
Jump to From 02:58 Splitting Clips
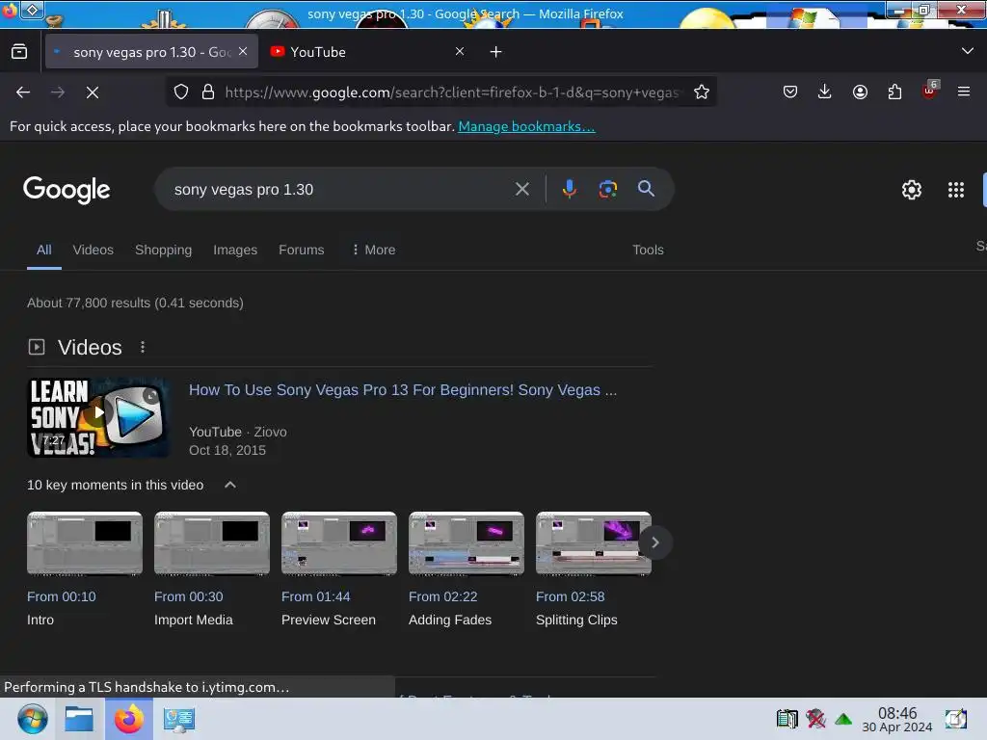click(x=570, y=596)
